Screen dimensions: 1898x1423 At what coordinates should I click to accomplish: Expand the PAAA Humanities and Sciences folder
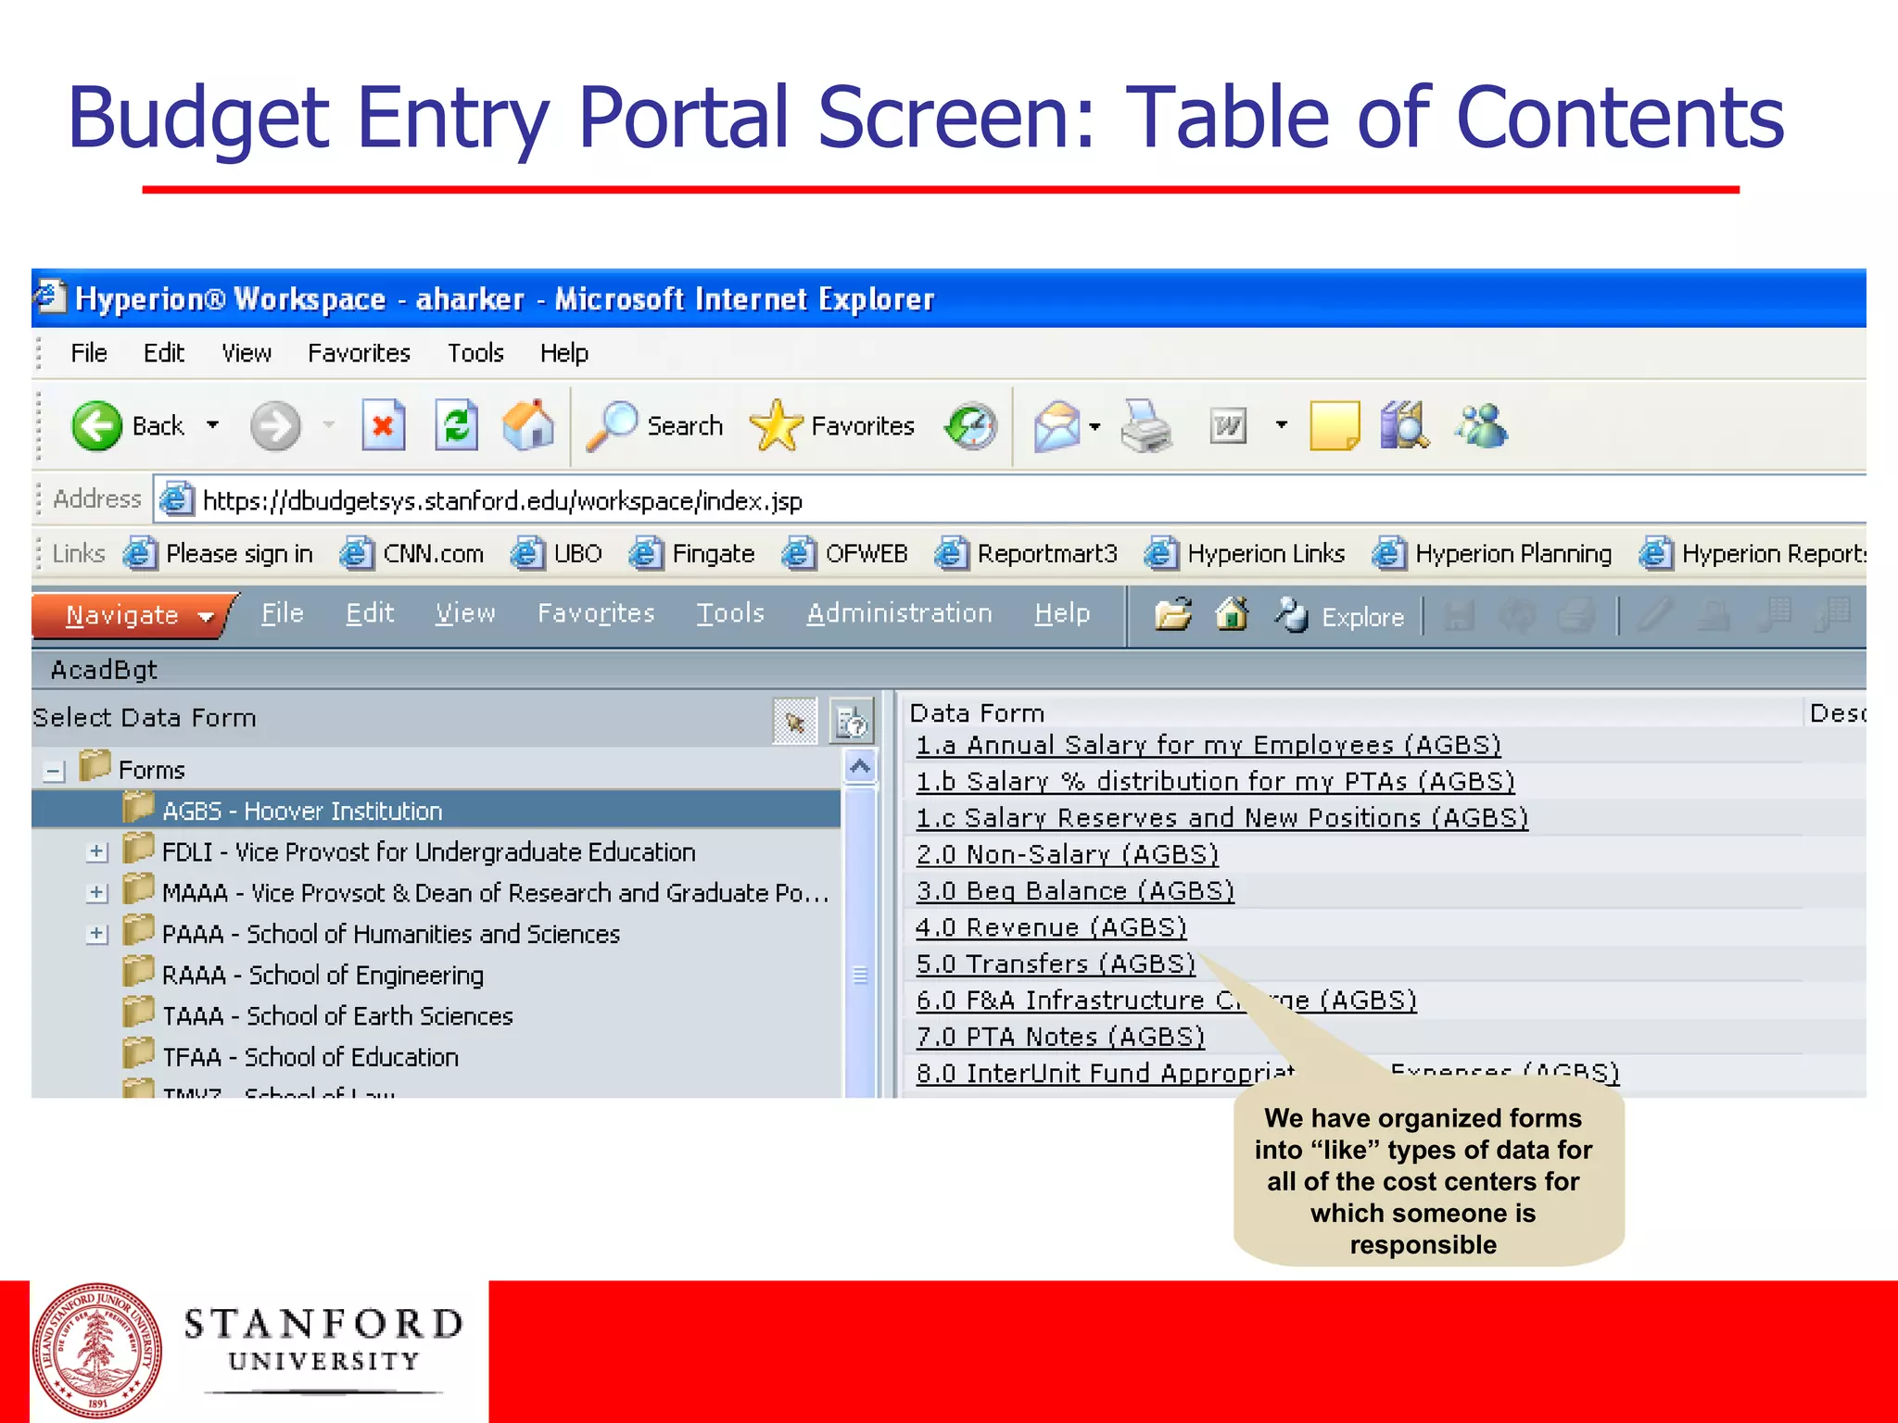coord(96,934)
